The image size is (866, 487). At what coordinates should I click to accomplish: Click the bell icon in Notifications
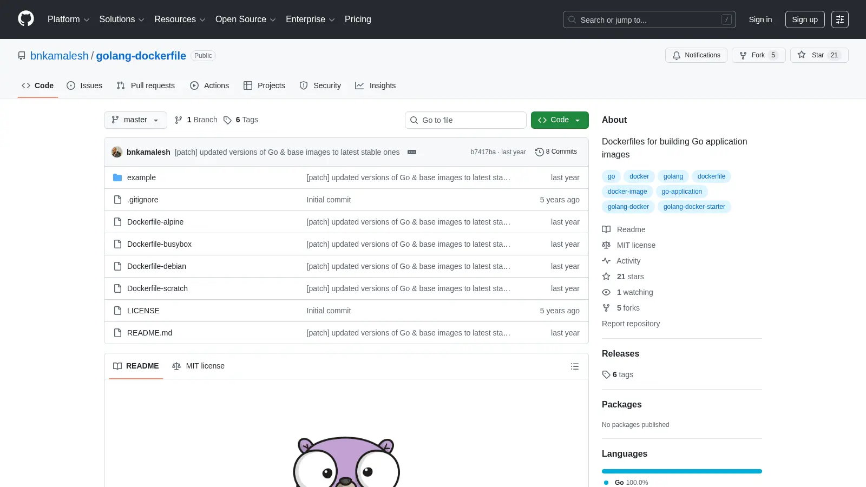(677, 55)
